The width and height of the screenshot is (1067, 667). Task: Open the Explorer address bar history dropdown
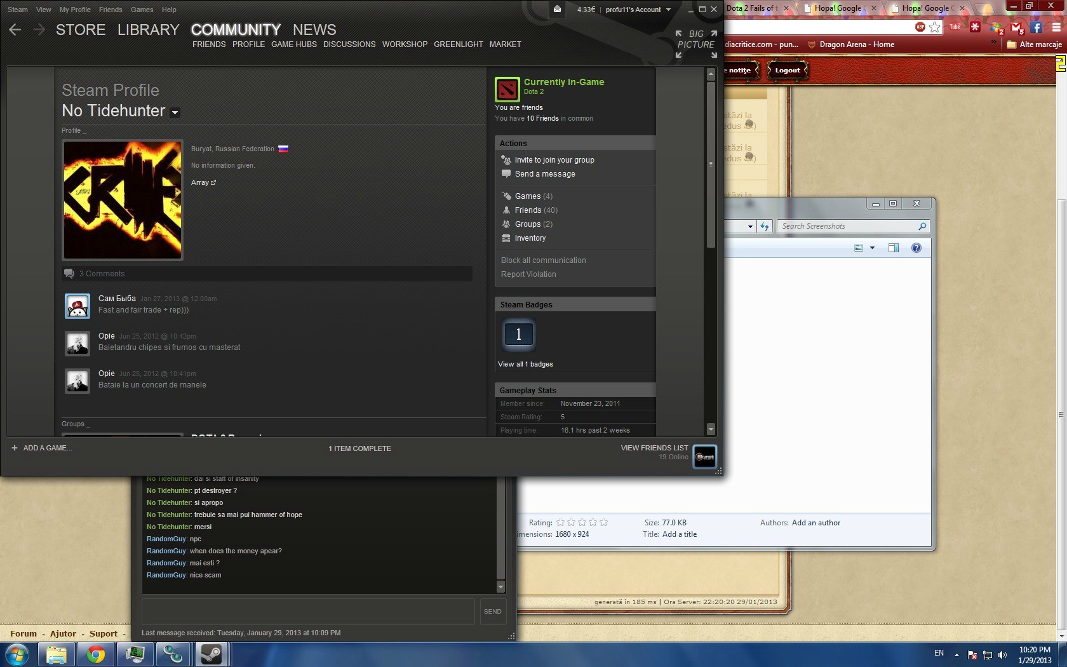[750, 226]
